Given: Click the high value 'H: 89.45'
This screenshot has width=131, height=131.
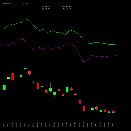Looking at the screenshot, I should point(67,7).
